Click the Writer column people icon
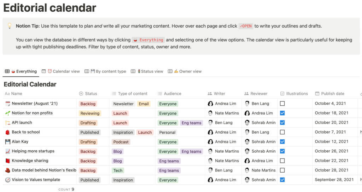The width and height of the screenshot is (362, 192). (210, 94)
